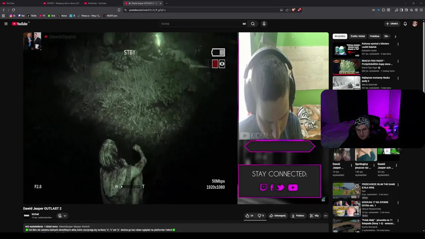
Task: Open options for Polak Mały video
Action: [398, 220]
